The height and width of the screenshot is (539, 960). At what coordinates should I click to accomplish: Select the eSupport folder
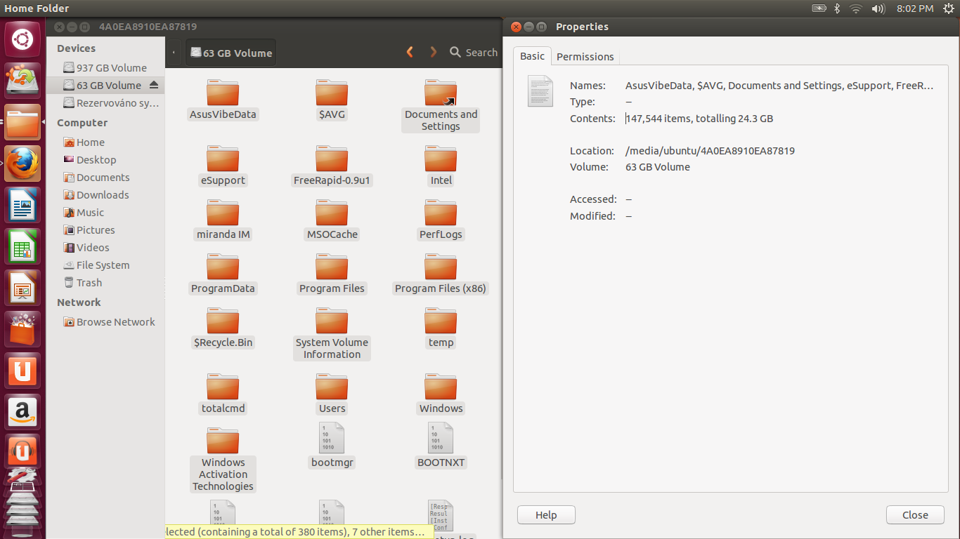coord(223,166)
